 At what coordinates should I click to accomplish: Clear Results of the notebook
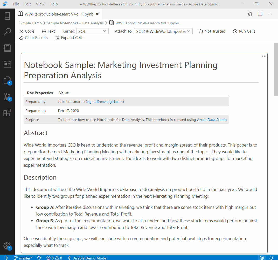coord(33,38)
